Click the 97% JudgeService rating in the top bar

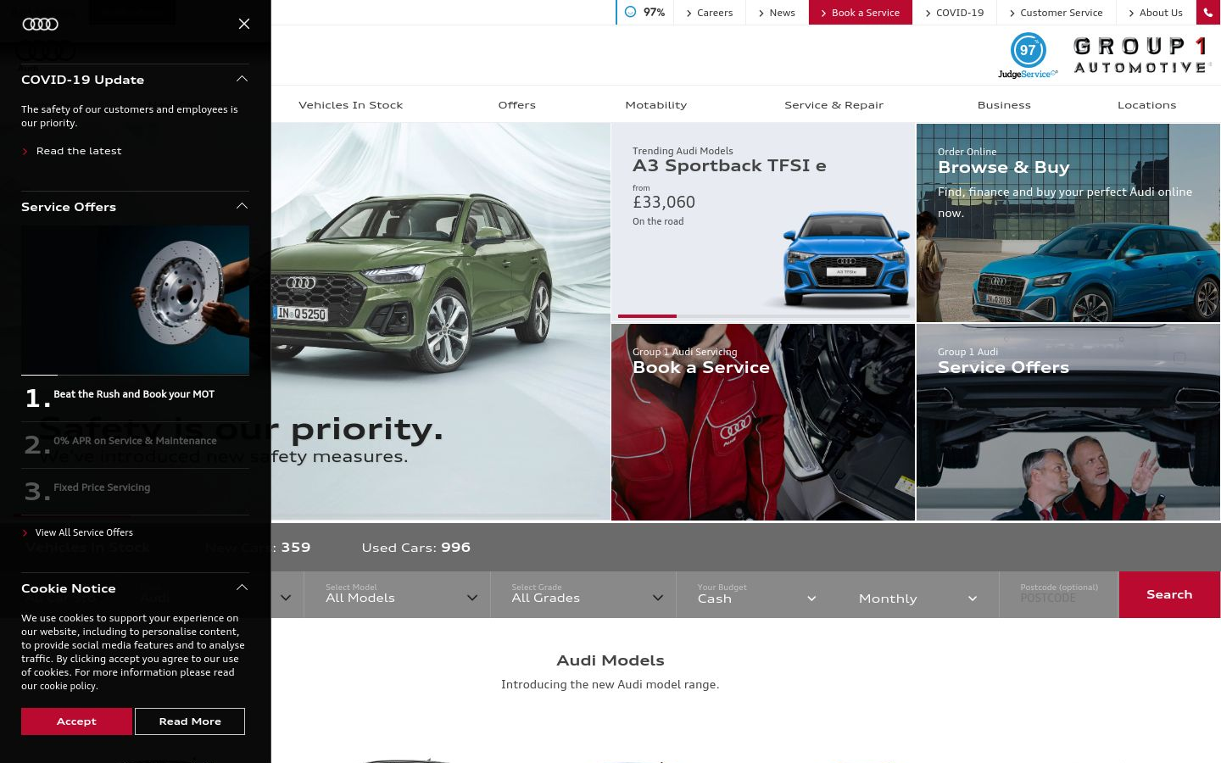644,13
